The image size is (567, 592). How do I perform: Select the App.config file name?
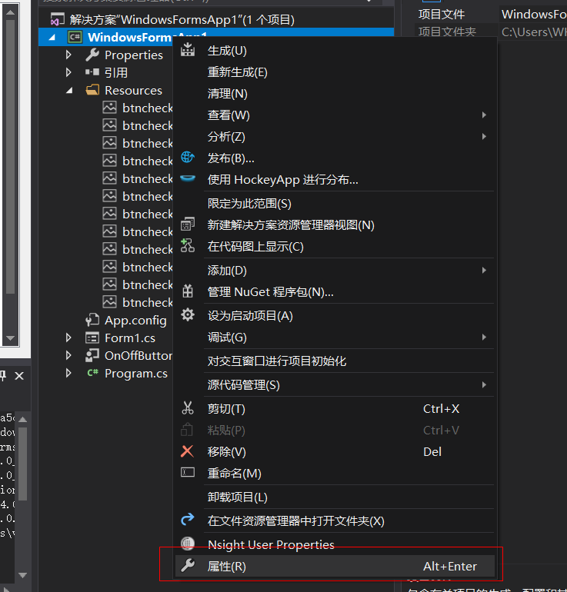135,320
